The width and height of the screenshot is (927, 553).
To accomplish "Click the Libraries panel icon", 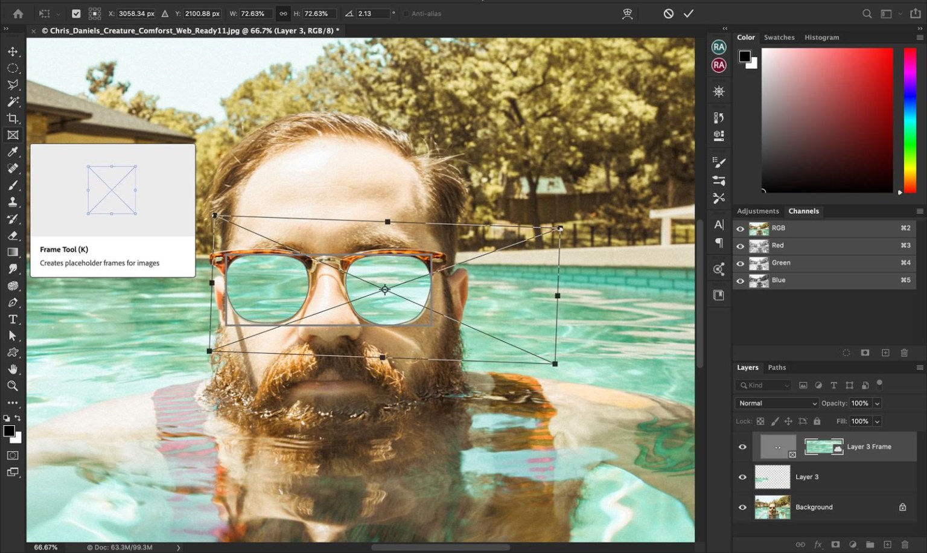I will [x=718, y=295].
